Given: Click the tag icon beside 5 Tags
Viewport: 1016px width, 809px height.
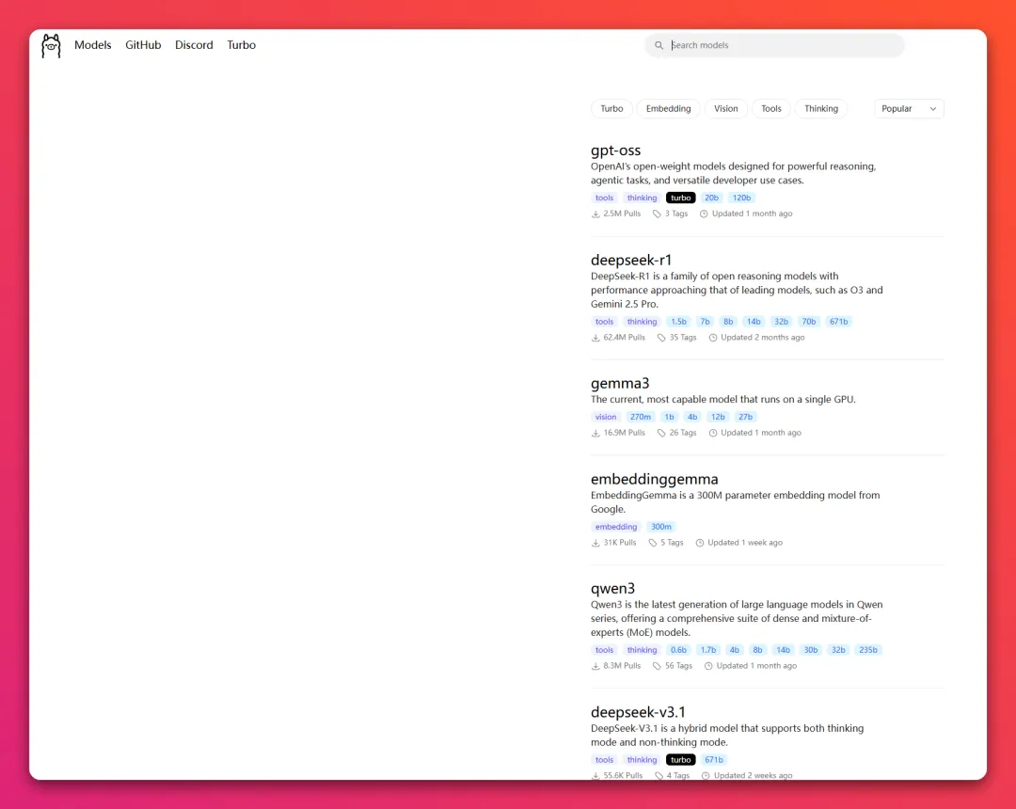Looking at the screenshot, I should point(653,543).
